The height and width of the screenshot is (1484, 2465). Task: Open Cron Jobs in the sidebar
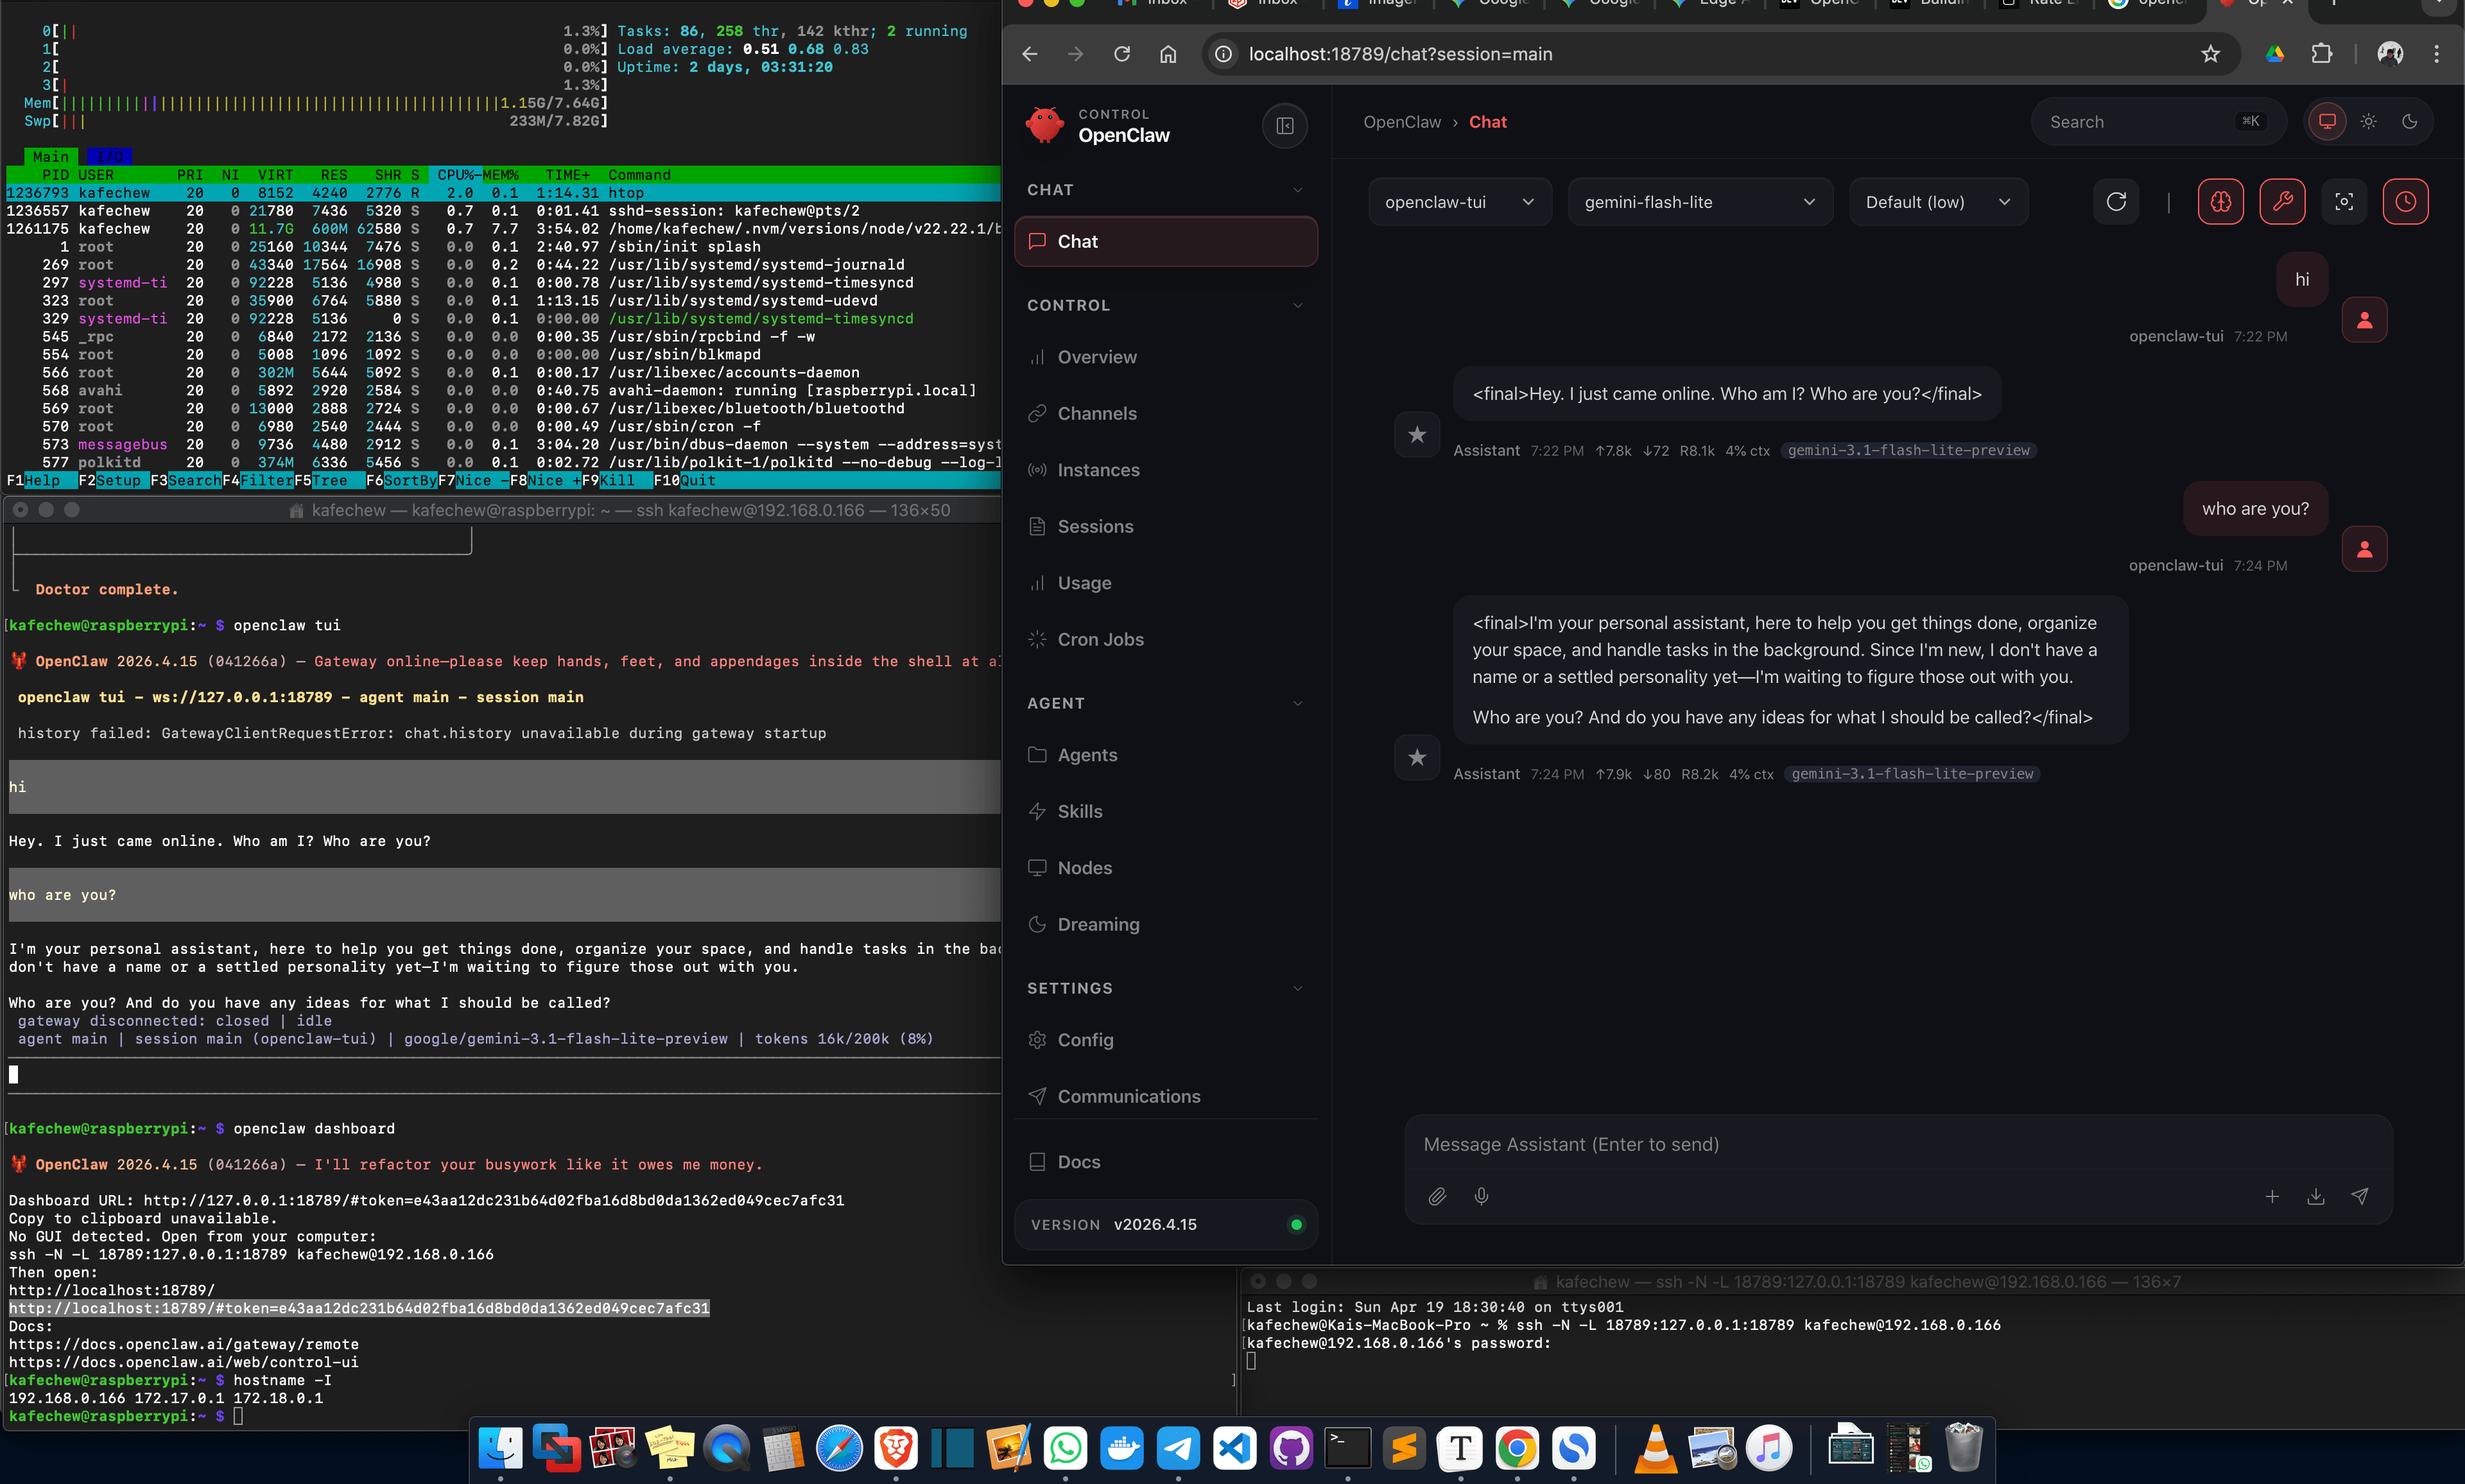click(1166, 640)
